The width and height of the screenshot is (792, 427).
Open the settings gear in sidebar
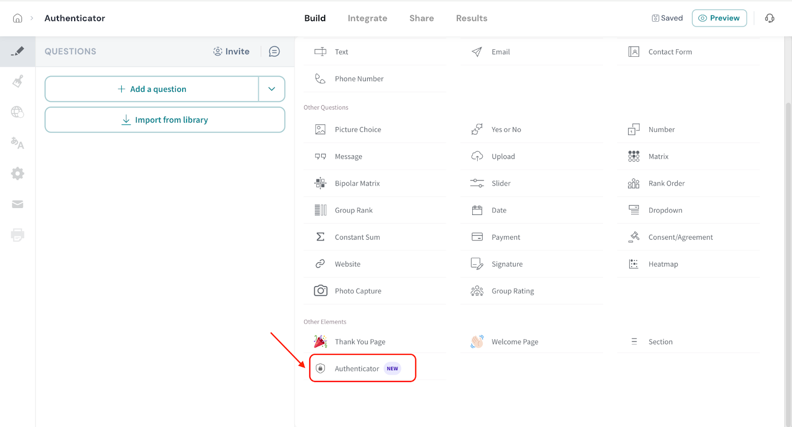coord(18,173)
